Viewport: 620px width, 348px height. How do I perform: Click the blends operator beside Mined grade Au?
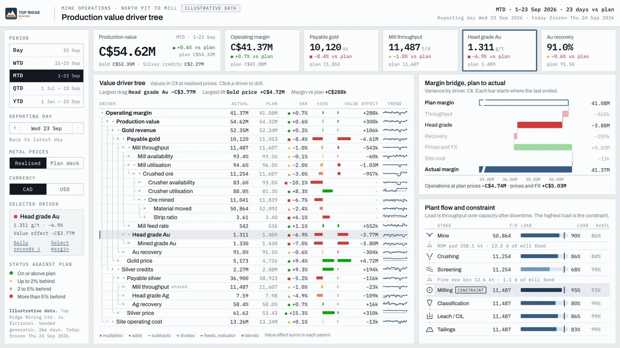tap(129, 243)
